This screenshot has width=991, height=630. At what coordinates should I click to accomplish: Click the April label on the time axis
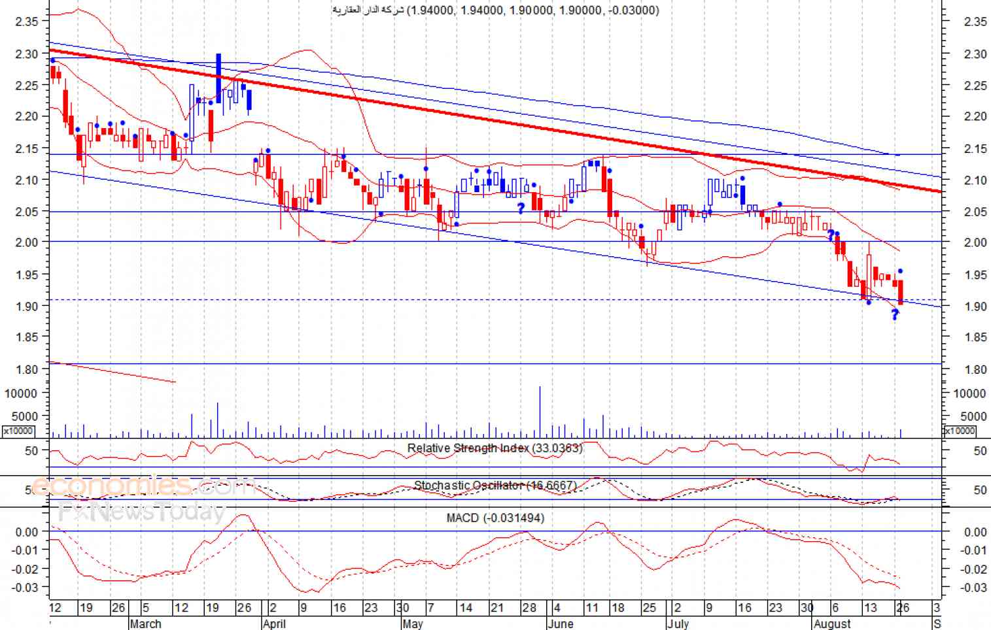click(x=275, y=623)
